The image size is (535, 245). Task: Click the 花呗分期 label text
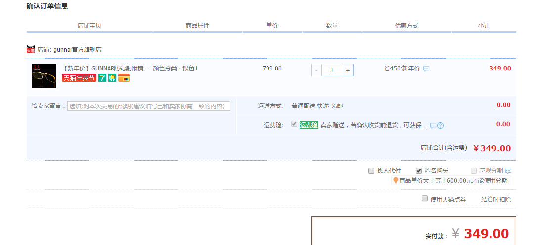[491, 171]
